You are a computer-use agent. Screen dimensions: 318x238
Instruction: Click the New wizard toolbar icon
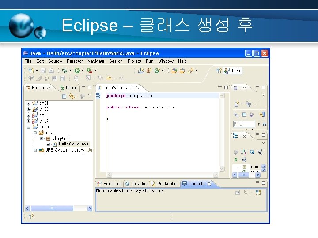tap(31, 71)
